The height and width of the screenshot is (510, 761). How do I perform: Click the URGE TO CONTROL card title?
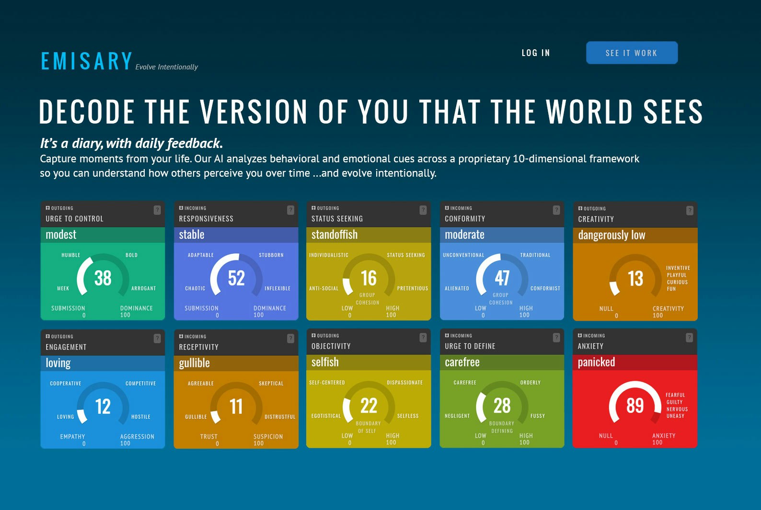coord(74,219)
